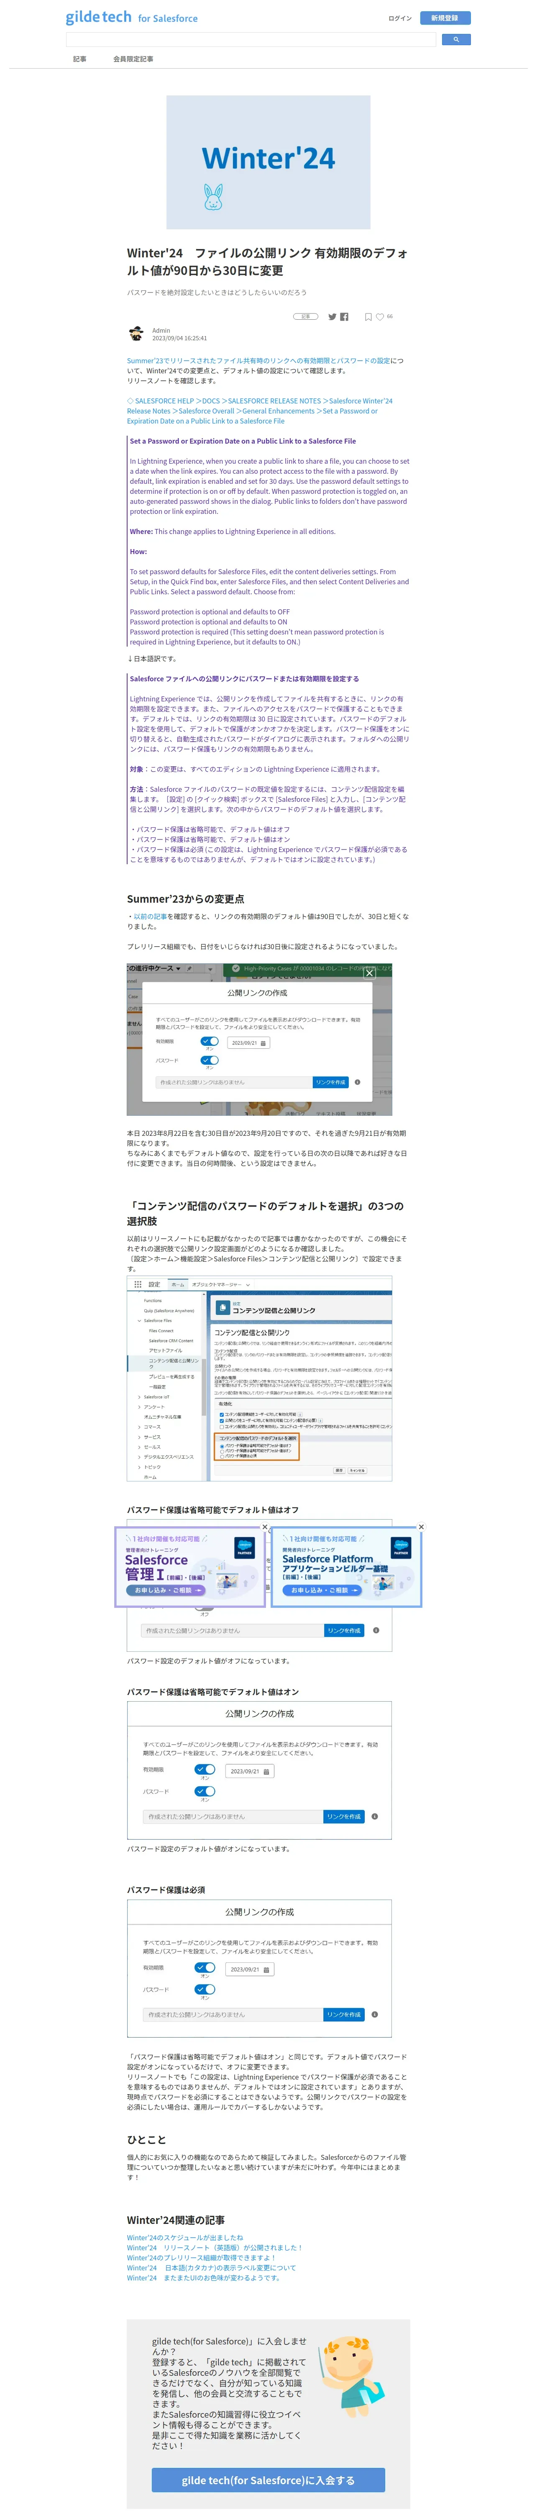Viewport: 537px width, 2511px height.
Task: Open the Winter'24 リリースノート（英語版）link
Action: [215, 2248]
